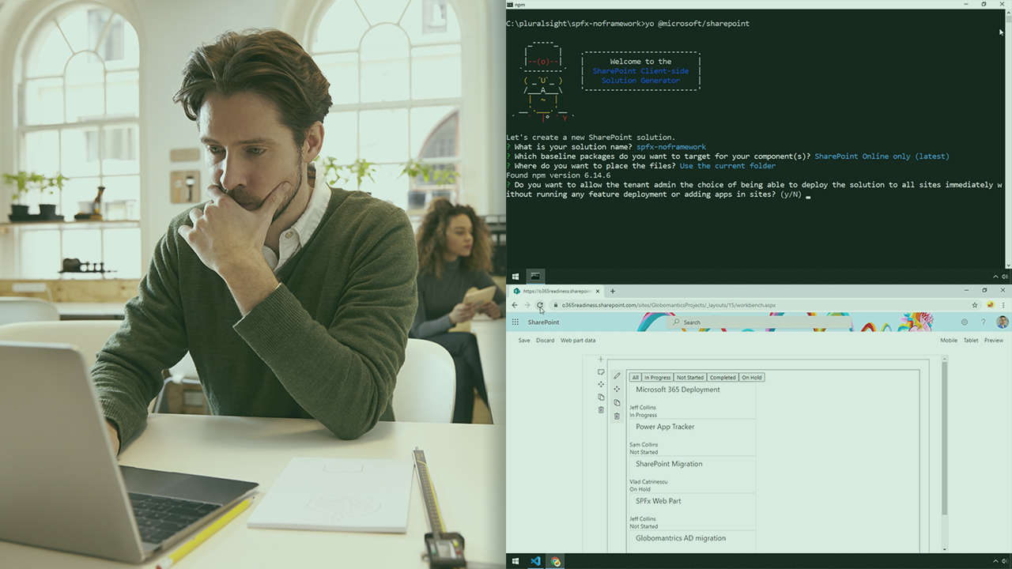Open the Chrome three-dot menu
Viewport: 1012px width, 569px height.
tap(1003, 305)
